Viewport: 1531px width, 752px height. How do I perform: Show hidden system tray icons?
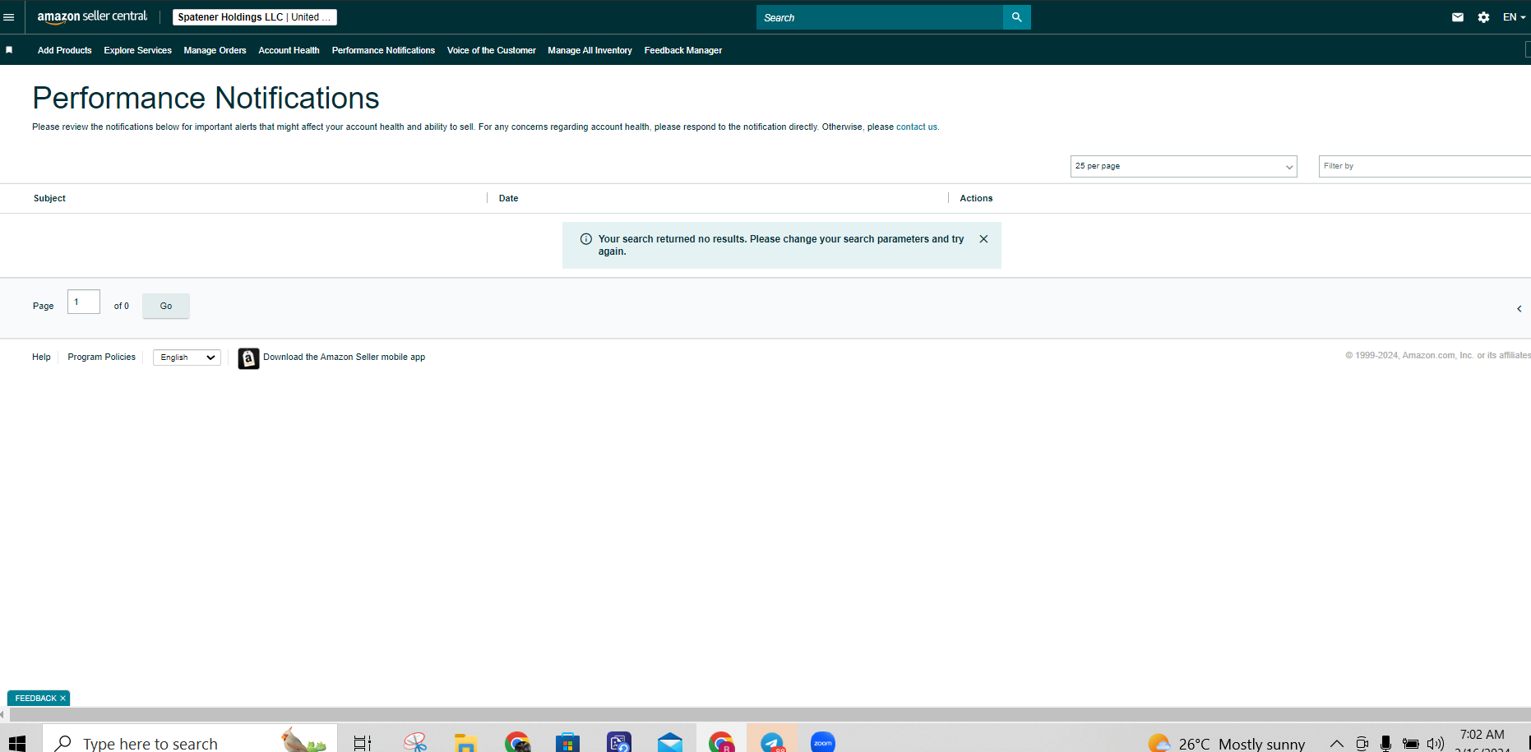pos(1337,744)
